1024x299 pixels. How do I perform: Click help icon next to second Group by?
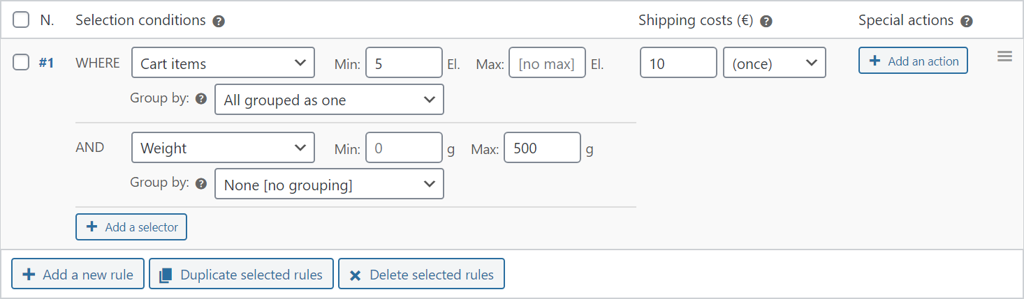[x=201, y=184]
